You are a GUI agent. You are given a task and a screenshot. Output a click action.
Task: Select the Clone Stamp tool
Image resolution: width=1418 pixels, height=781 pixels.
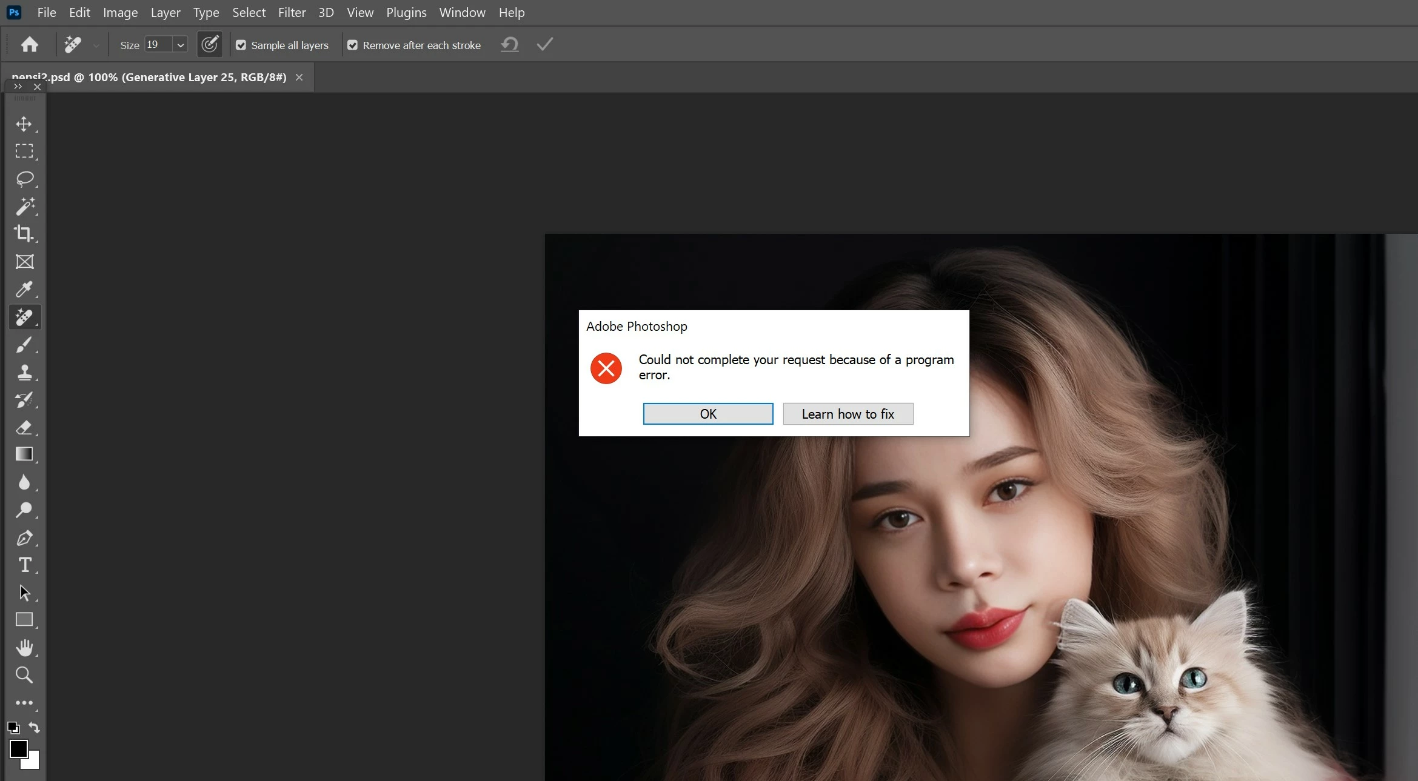24,372
